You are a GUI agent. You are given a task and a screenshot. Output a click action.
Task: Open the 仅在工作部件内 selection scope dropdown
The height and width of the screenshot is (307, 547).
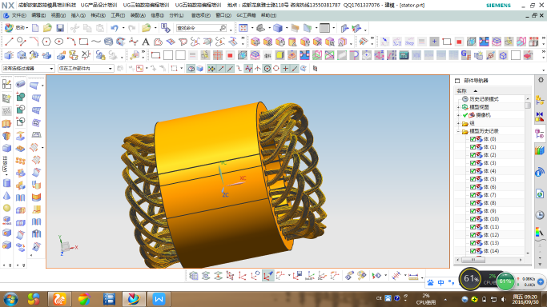86,68
